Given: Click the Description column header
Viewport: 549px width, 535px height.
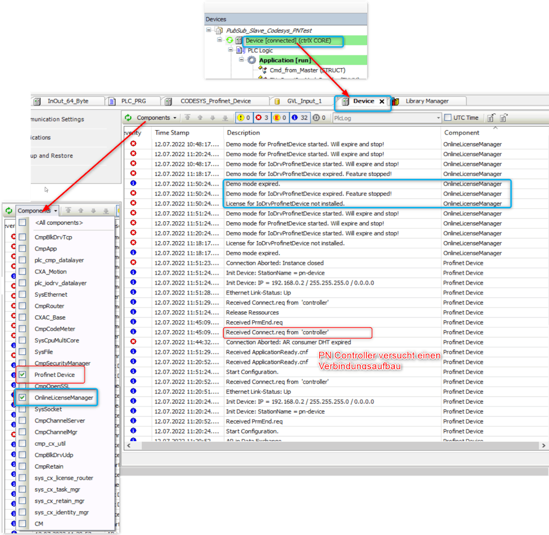Looking at the screenshot, I should click(x=243, y=132).
